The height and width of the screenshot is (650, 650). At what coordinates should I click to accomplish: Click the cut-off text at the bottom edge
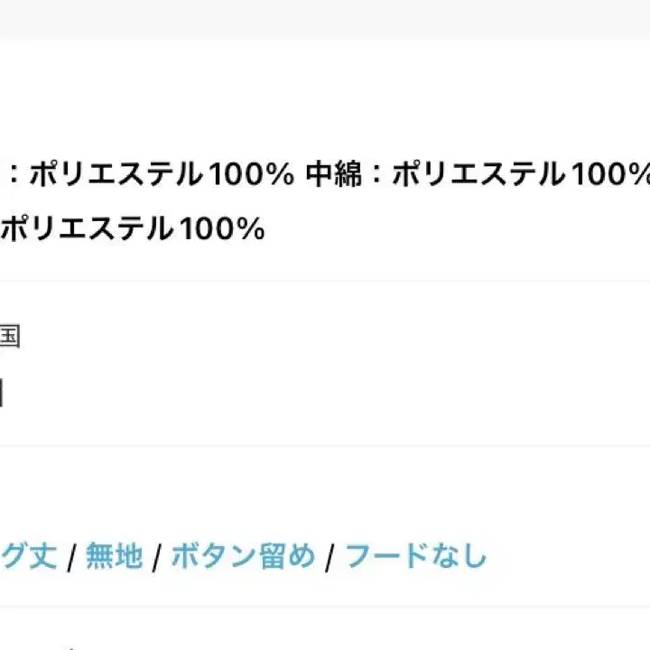tap(68, 646)
